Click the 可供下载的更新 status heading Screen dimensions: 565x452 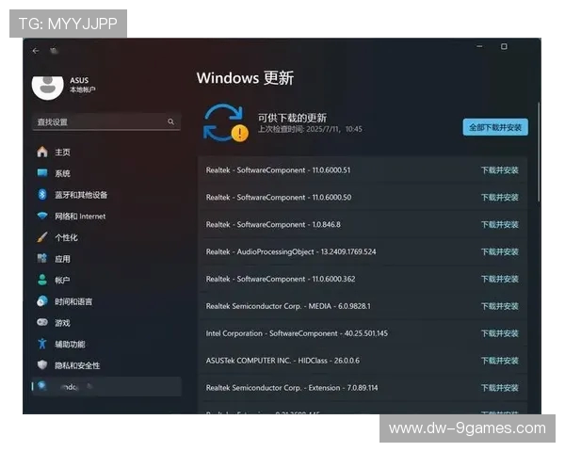[x=292, y=118]
